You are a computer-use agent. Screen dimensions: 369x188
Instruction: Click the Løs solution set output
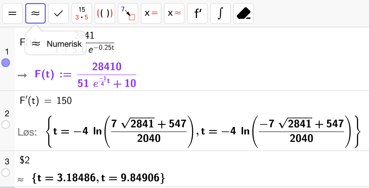[x=203, y=131]
